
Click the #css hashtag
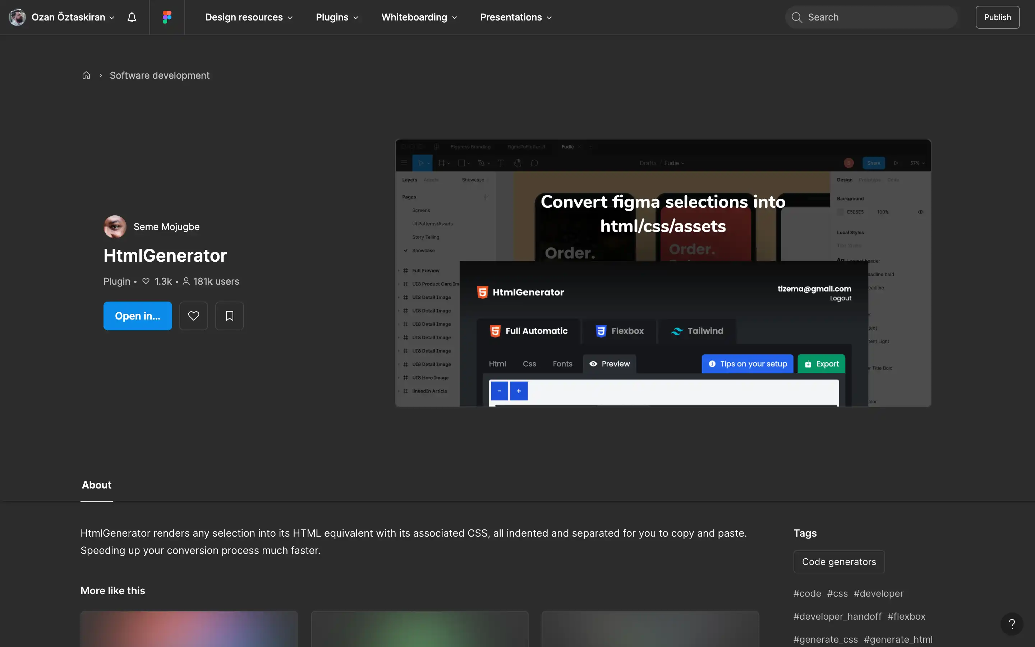[x=837, y=593]
